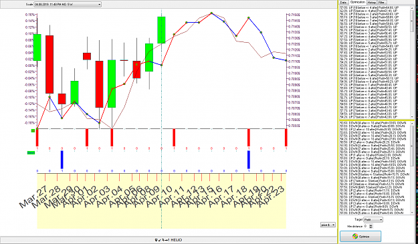Screen dimensions: 418x244
Task: Click the Optimize button
Action: (360, 236)
